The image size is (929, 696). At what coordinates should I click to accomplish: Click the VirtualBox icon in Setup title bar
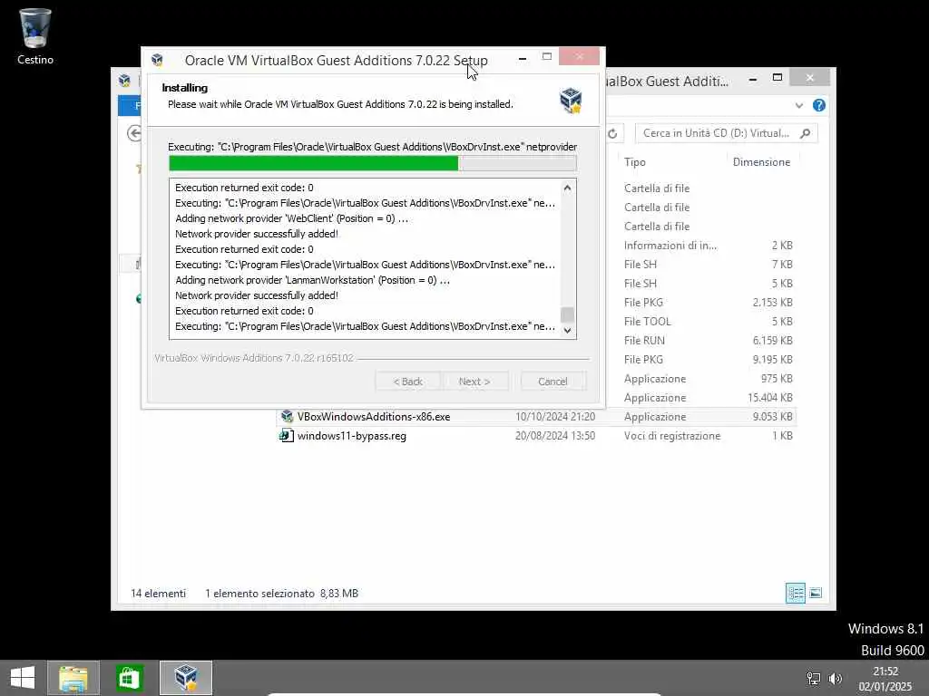[157, 60]
